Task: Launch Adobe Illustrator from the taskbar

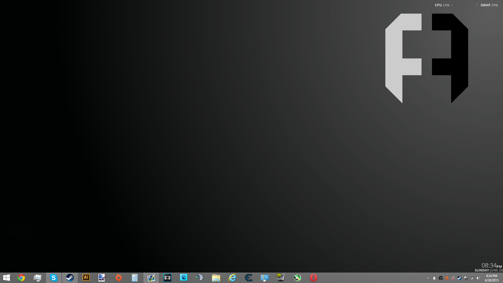Action: [x=86, y=277]
